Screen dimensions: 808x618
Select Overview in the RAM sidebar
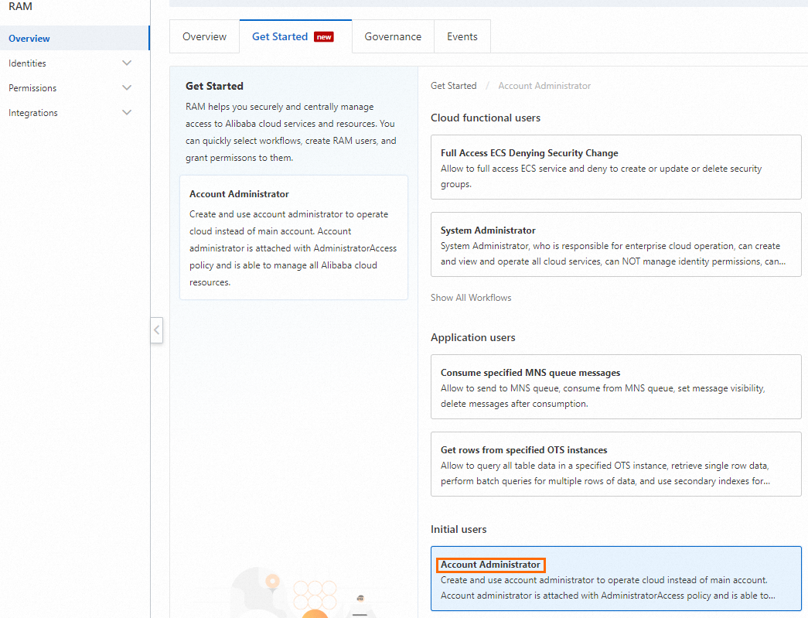[x=75, y=38]
